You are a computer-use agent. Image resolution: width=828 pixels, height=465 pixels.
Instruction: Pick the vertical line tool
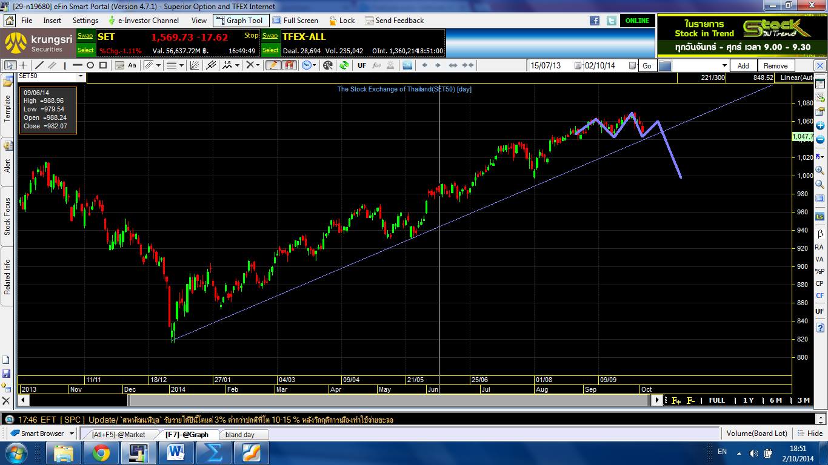pyautogui.click(x=65, y=65)
